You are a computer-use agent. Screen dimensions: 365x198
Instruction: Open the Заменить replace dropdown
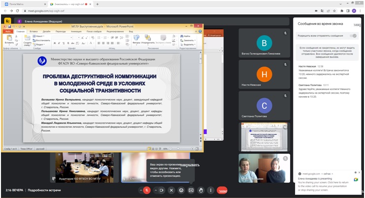[188, 40]
